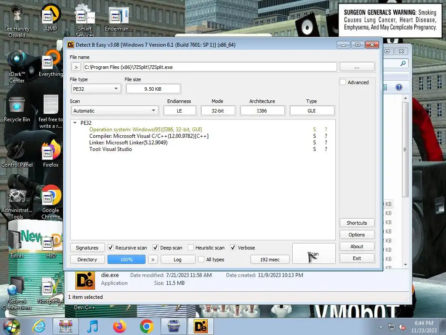Uncheck the Verbose checkbox
446x335 pixels.
233,248
